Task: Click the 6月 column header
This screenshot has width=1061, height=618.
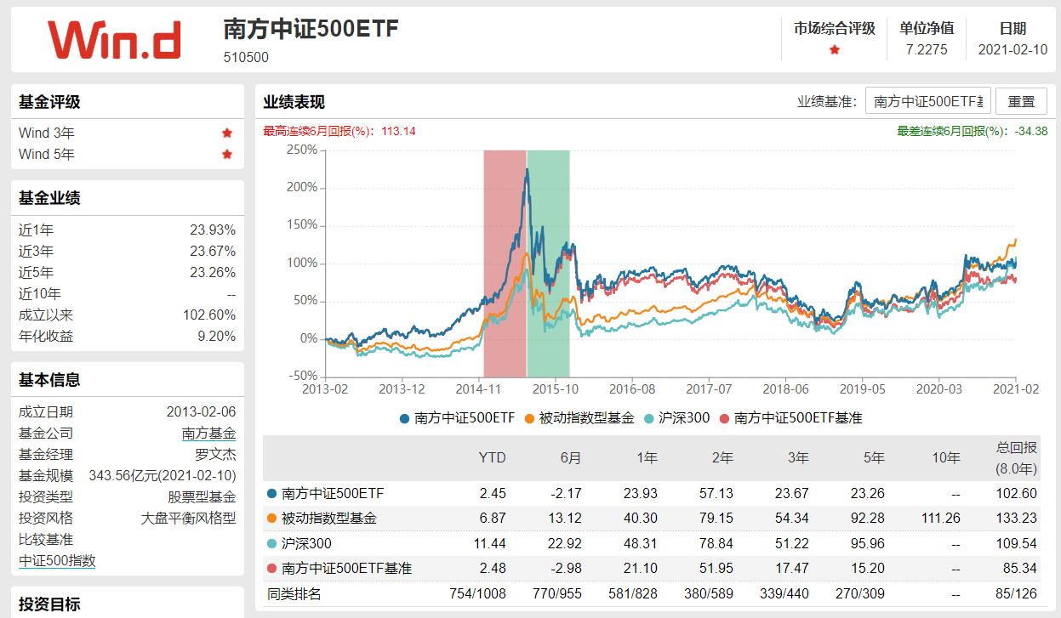Action: click(570, 457)
